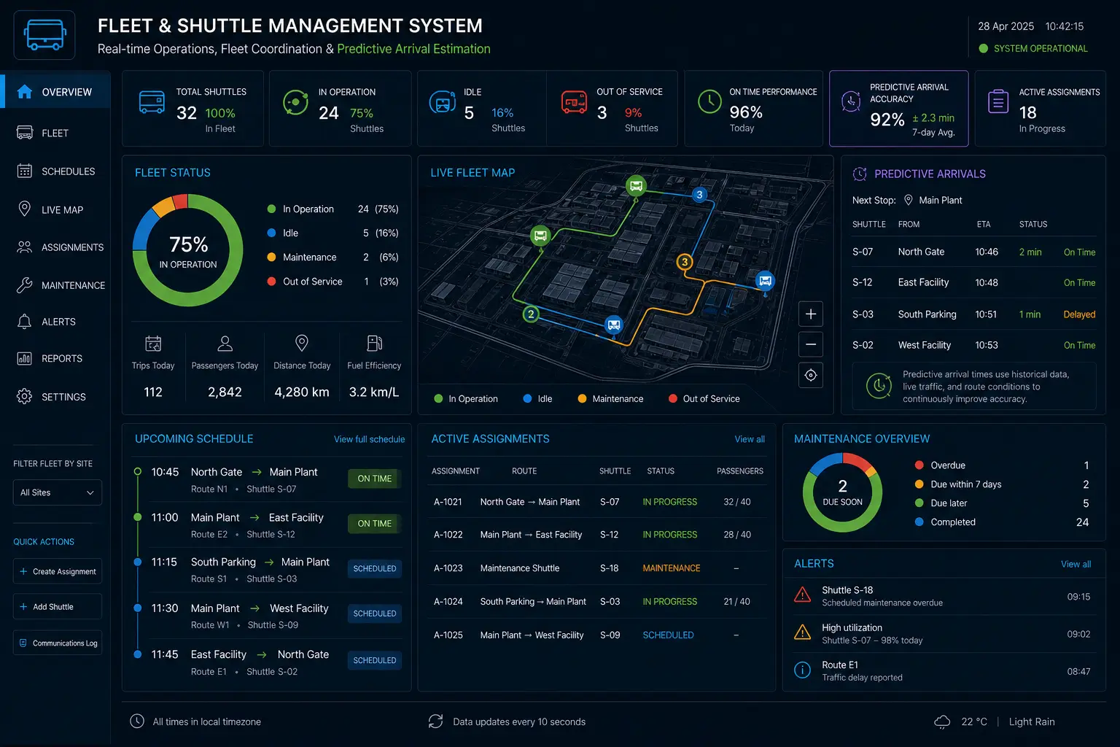The width and height of the screenshot is (1120, 747).
Task: Click the Add Shuttle button
Action: coord(58,606)
